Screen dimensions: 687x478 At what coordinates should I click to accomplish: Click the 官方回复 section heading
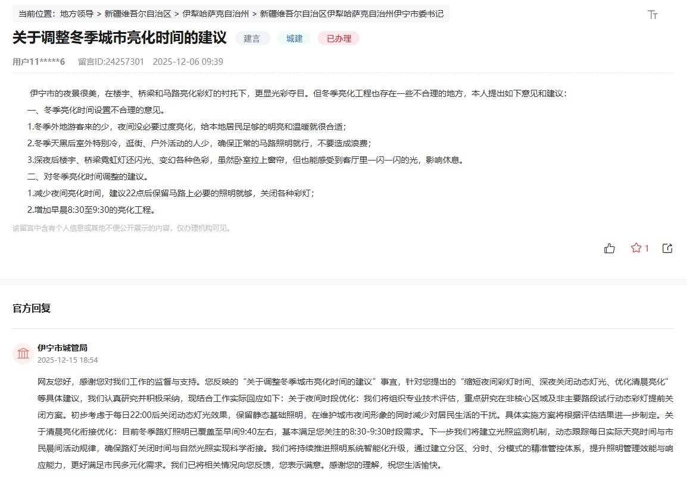coord(32,308)
